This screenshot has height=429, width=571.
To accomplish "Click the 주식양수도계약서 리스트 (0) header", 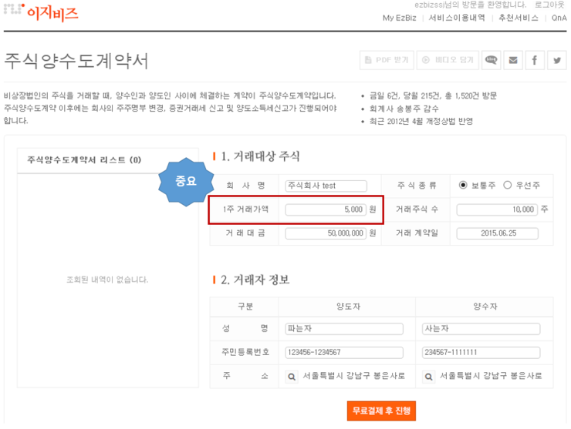I will tap(84, 160).
